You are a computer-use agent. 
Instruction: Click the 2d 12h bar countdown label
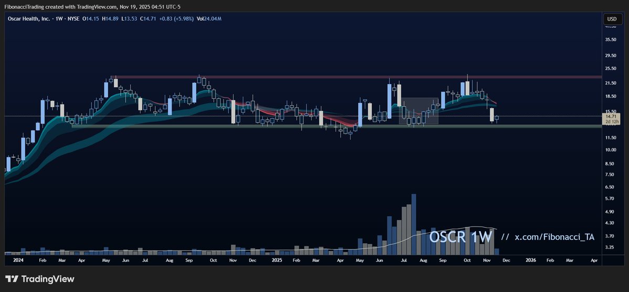click(612, 121)
